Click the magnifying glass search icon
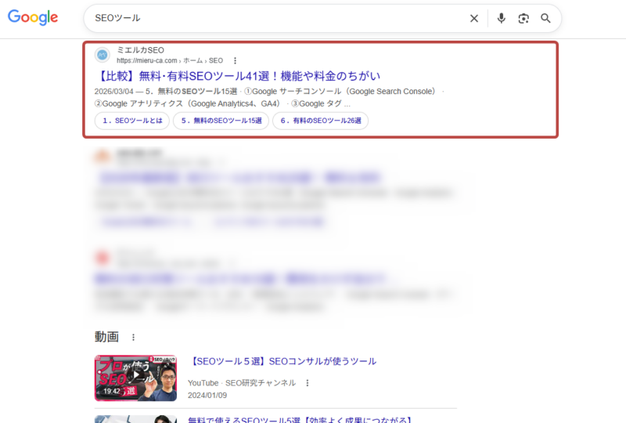Viewport: 626px width, 423px height. 546,18
